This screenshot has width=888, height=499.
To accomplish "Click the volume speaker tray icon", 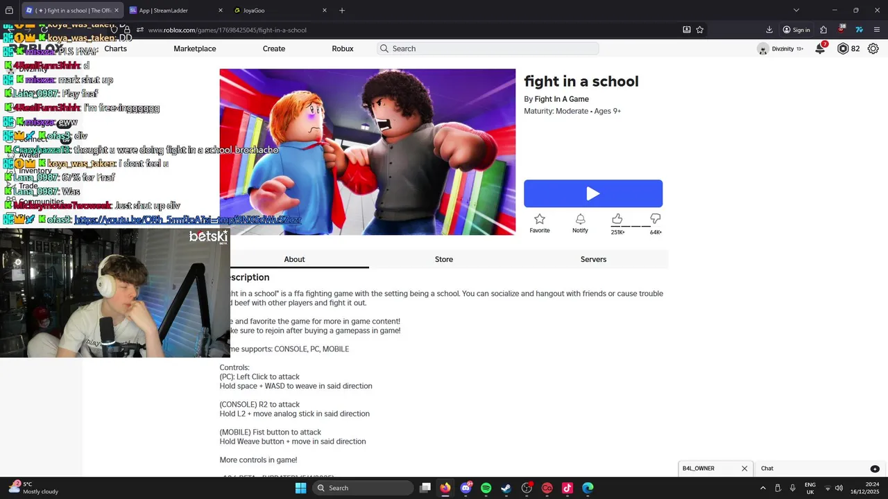I will [839, 488].
